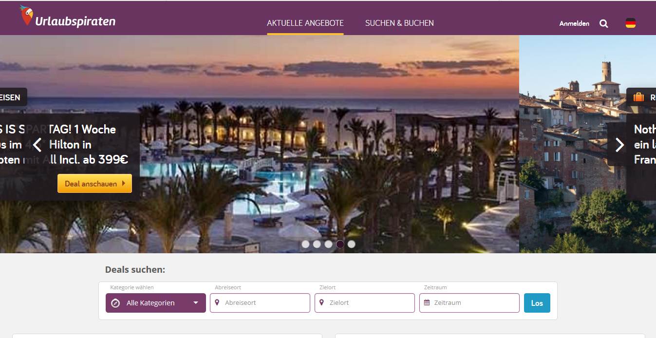Open Suchen & Buchen menu item

click(399, 23)
